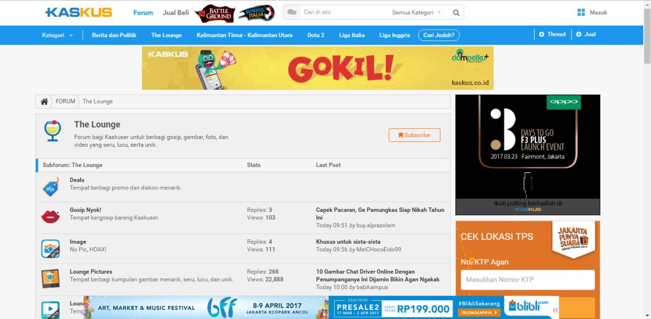The width and height of the screenshot is (651, 319).
Task: Click the Masukkan Nomor KTP field
Action: [x=527, y=280]
